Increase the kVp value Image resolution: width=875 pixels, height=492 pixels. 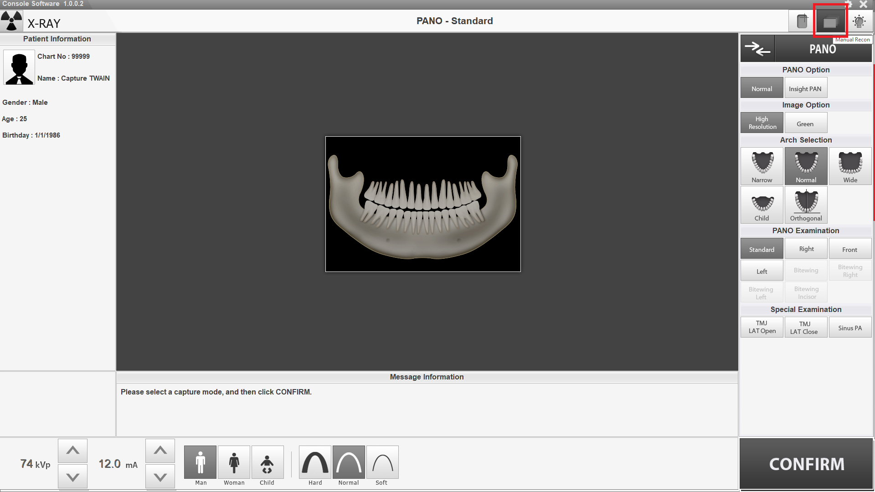73,451
